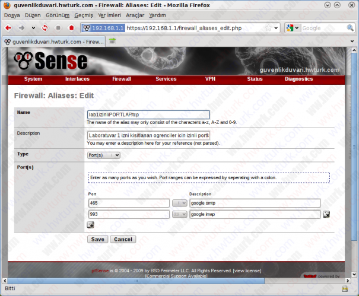This screenshot has width=359, height=296.
Task: Open the pfSense footer link
Action: tap(100, 270)
